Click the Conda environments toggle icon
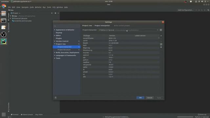The width and height of the screenshot is (210, 118). tap(161, 44)
